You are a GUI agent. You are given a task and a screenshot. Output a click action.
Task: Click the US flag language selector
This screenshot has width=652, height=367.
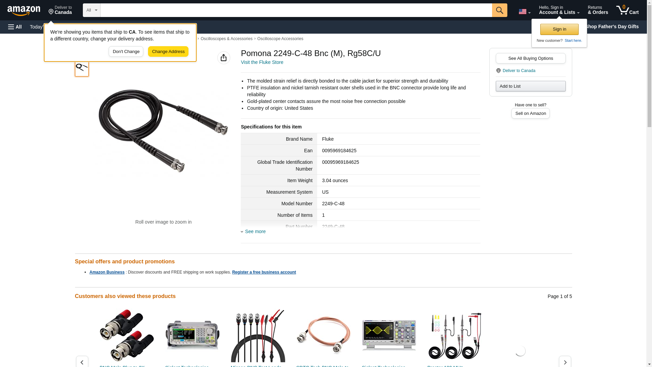(x=524, y=12)
